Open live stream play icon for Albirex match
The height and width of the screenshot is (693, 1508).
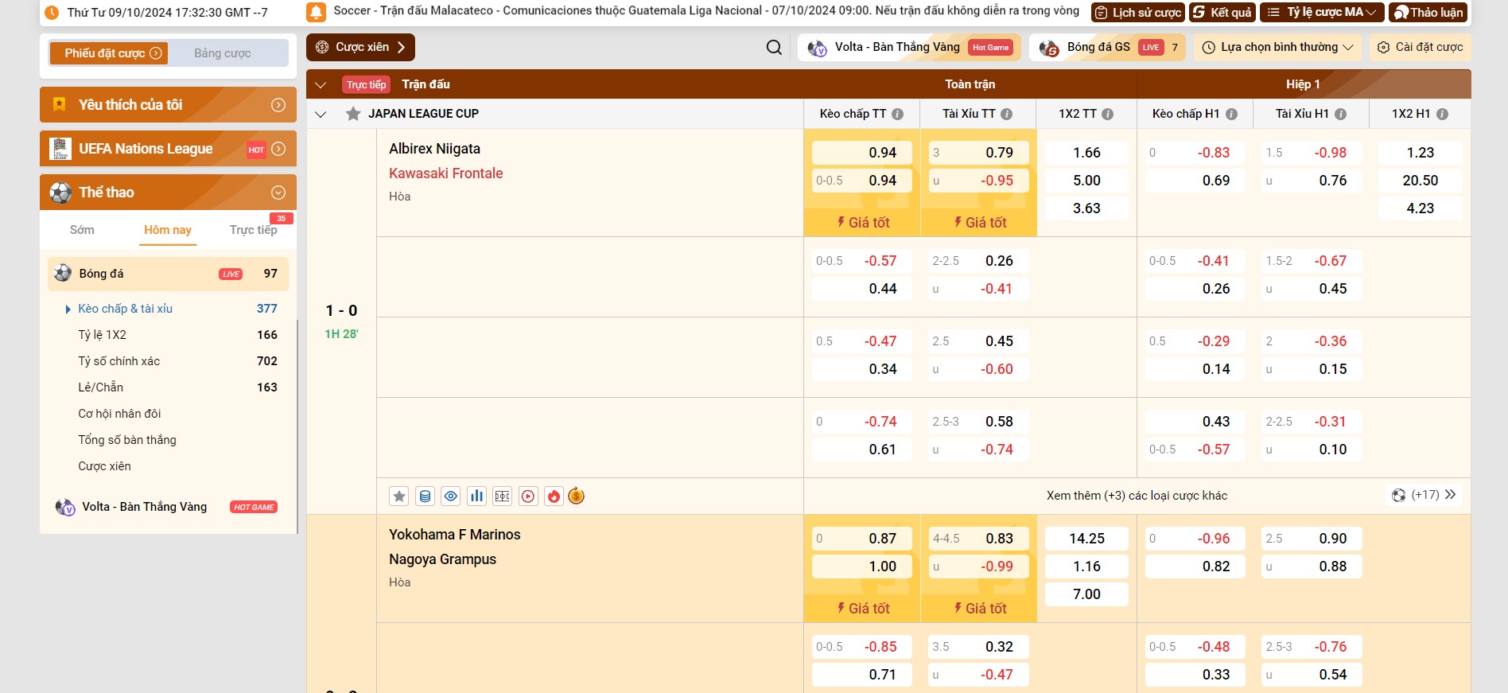[x=528, y=496]
